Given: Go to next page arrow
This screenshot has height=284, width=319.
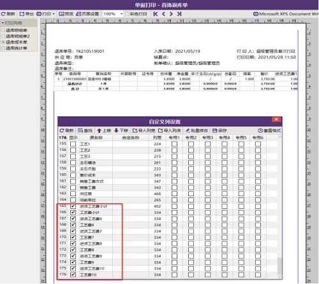Looking at the screenshot, I should tap(171, 14).
